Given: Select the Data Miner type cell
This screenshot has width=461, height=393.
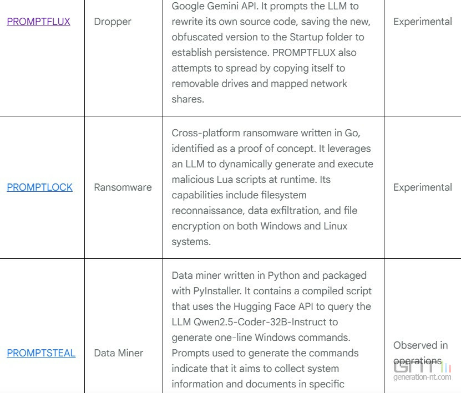Looking at the screenshot, I should click(119, 353).
